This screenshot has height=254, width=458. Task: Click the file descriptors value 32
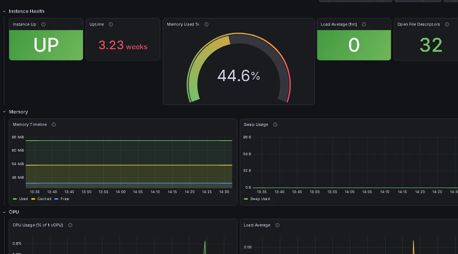pos(431,45)
